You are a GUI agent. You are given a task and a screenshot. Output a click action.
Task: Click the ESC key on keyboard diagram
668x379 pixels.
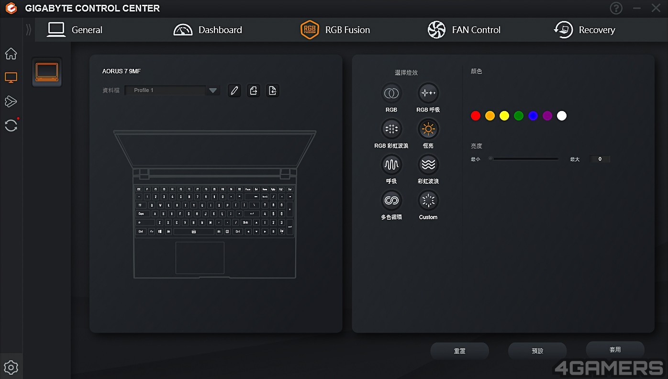point(139,189)
